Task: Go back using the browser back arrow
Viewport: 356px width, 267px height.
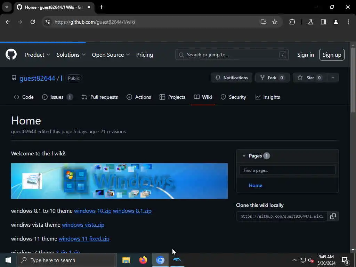Action: click(x=8, y=22)
